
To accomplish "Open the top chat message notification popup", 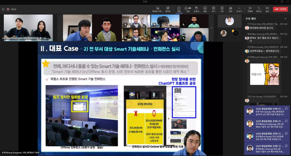I will [x=267, y=111].
